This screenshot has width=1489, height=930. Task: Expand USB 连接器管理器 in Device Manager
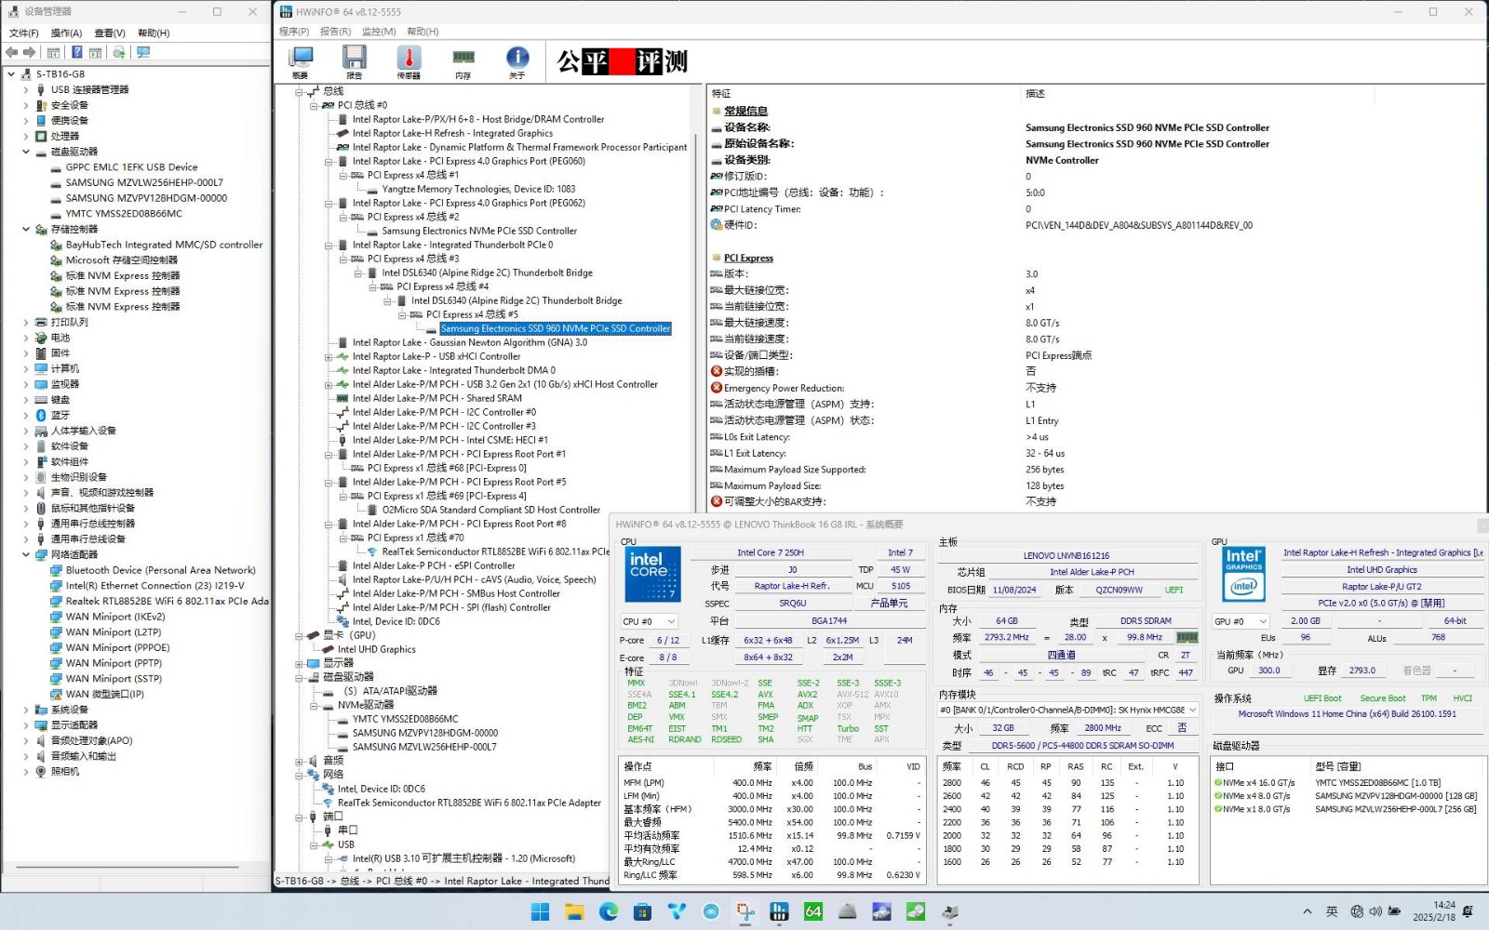click(x=26, y=90)
